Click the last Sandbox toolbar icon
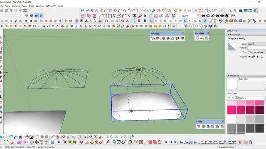 [182, 38]
